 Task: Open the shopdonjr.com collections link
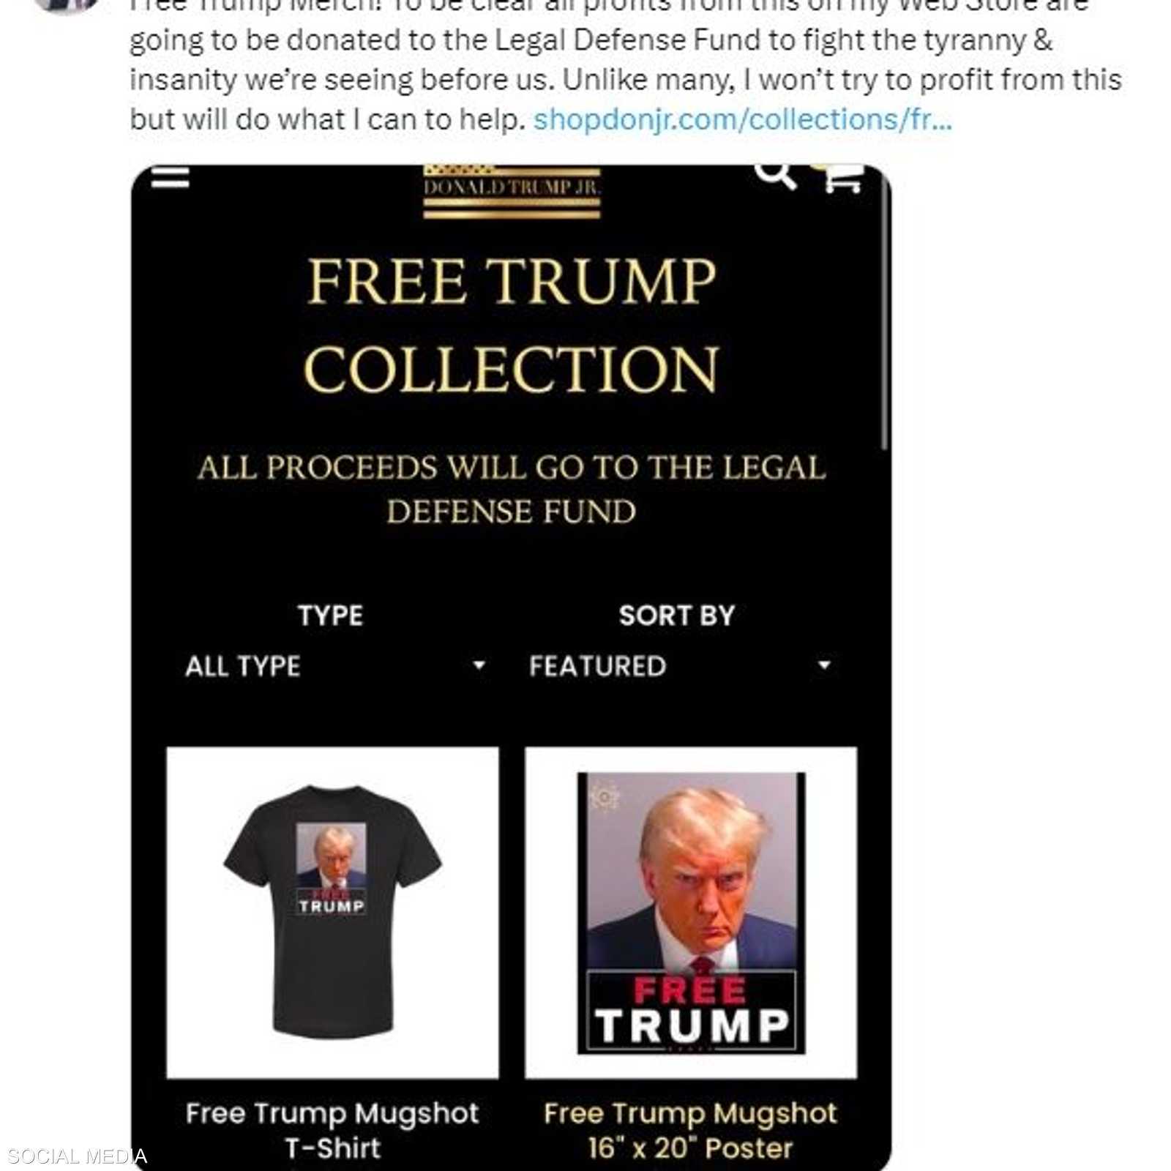[743, 119]
